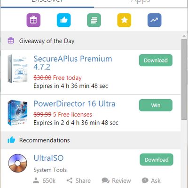Click the Review speech bubble icon

coord(106,180)
